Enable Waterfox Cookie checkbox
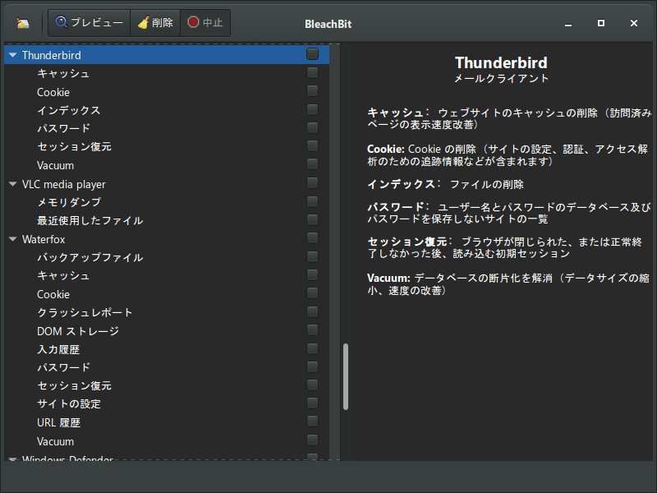Image resolution: width=657 pixels, height=493 pixels. pyautogui.click(x=312, y=293)
